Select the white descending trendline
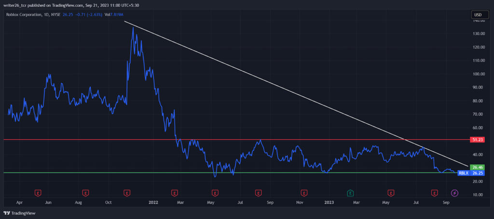This screenshot has width=494, height=219. pos(296,94)
